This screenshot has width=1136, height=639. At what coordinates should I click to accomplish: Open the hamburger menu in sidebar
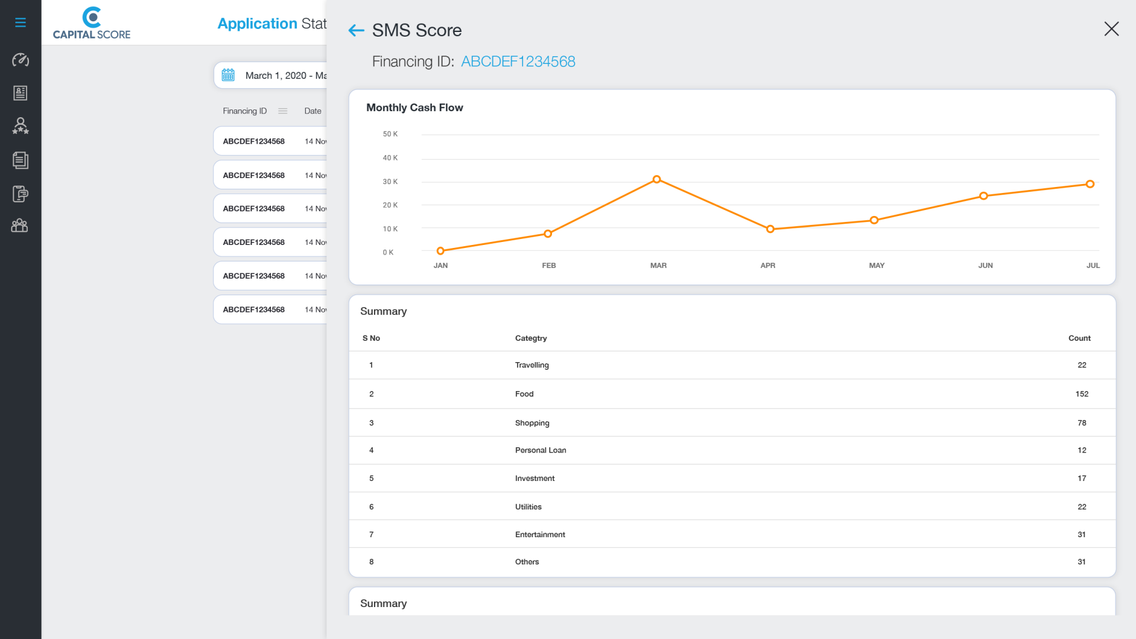20,22
